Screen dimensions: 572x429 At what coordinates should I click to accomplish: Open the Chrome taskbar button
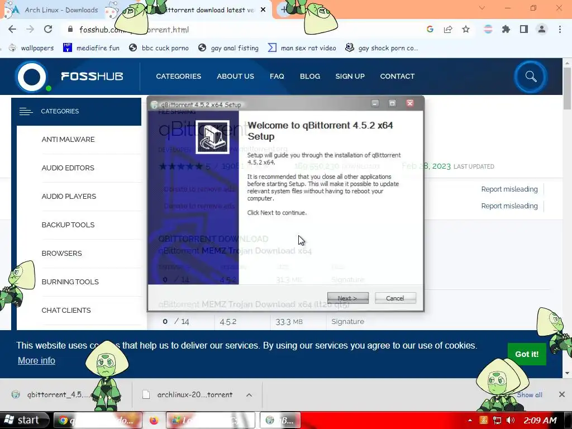click(98, 420)
